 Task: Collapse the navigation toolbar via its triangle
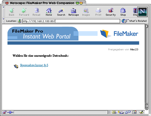3,7
